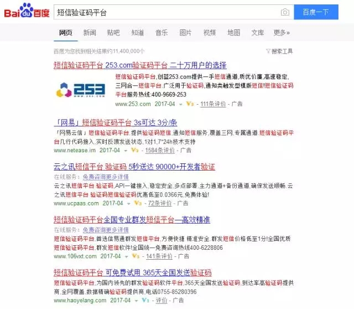354x309 pixels.
Task: Click the www.253.com URL
Action: pos(133,104)
